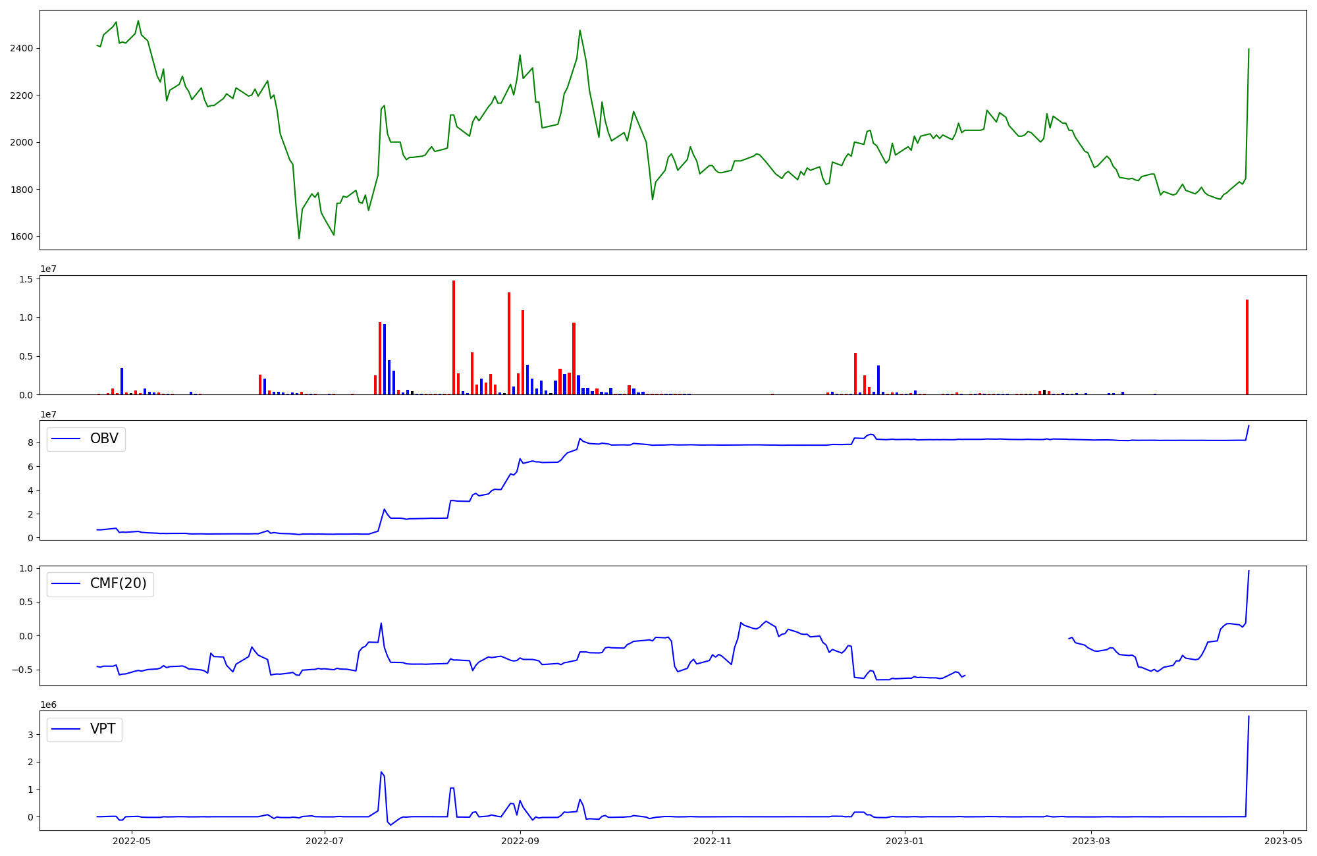Click the 2022-09 x-axis date label
The height and width of the screenshot is (856, 1317).
(x=520, y=841)
